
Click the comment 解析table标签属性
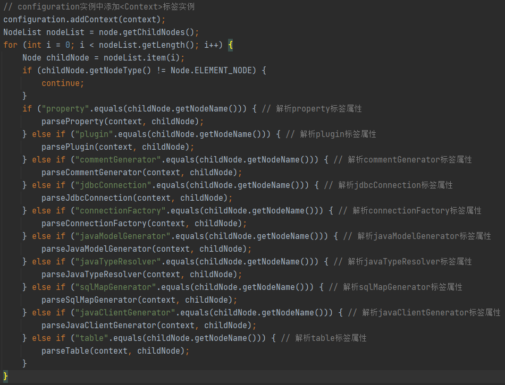point(324,338)
